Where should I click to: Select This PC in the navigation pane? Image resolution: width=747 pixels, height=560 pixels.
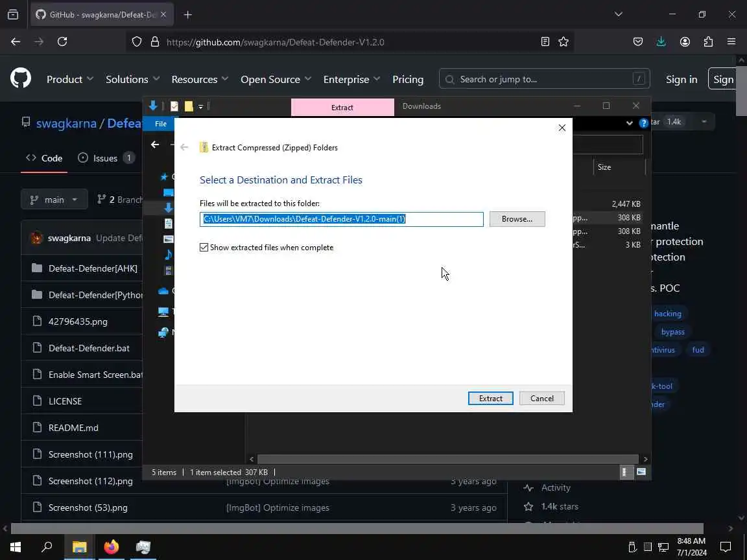point(163,312)
